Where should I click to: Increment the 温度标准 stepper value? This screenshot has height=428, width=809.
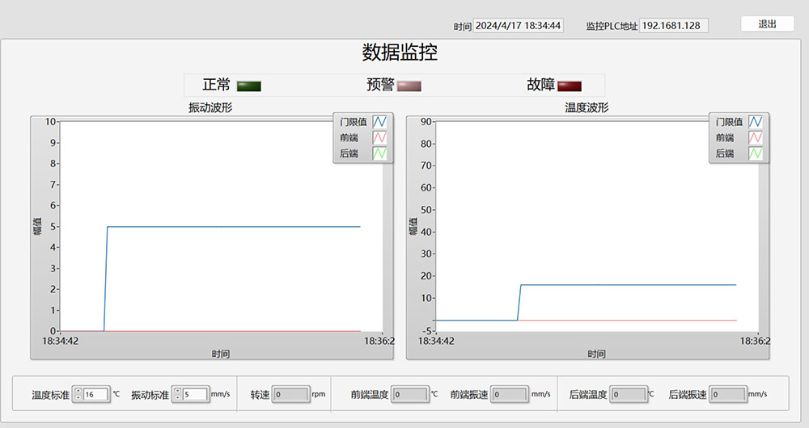[78, 391]
